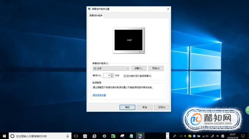Show hidden system tray icons chevron

pos(181,136)
